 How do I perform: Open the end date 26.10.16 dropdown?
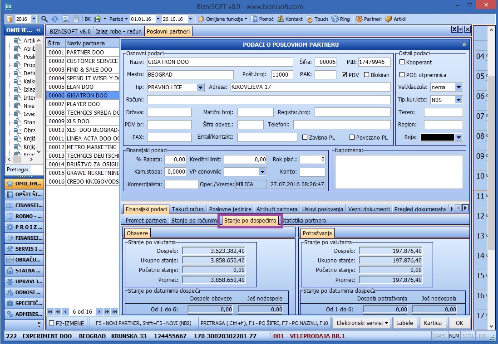click(190, 19)
